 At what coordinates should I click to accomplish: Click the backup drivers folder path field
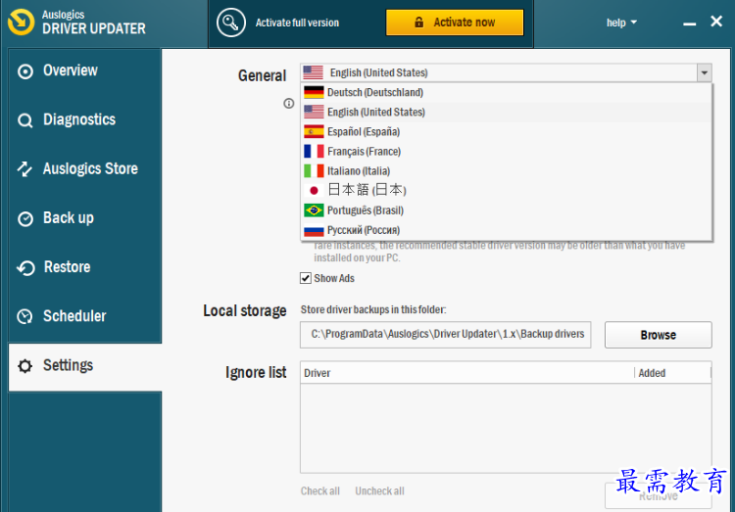(445, 335)
